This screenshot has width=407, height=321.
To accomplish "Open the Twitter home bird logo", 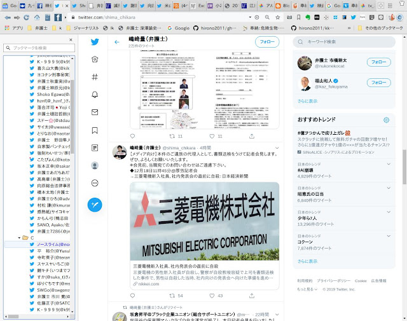I will click(95, 42).
